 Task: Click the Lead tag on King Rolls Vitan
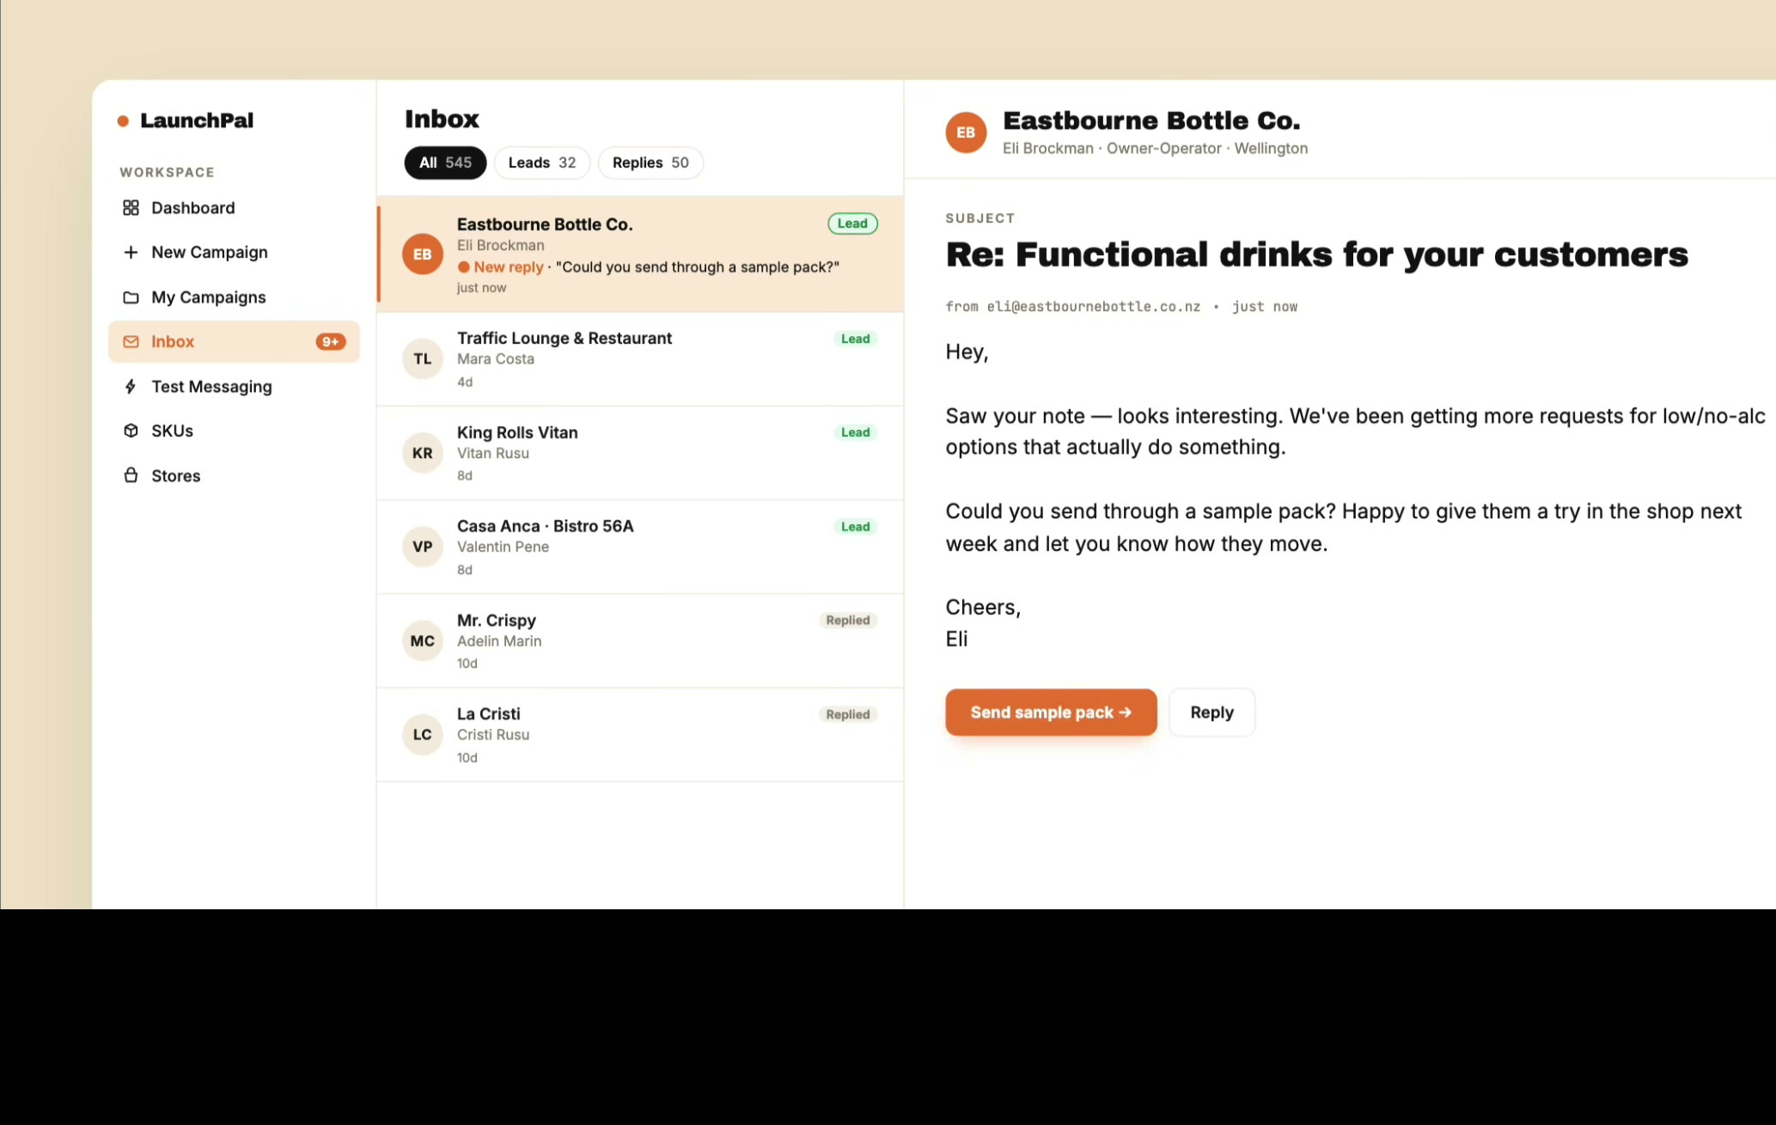pos(855,432)
